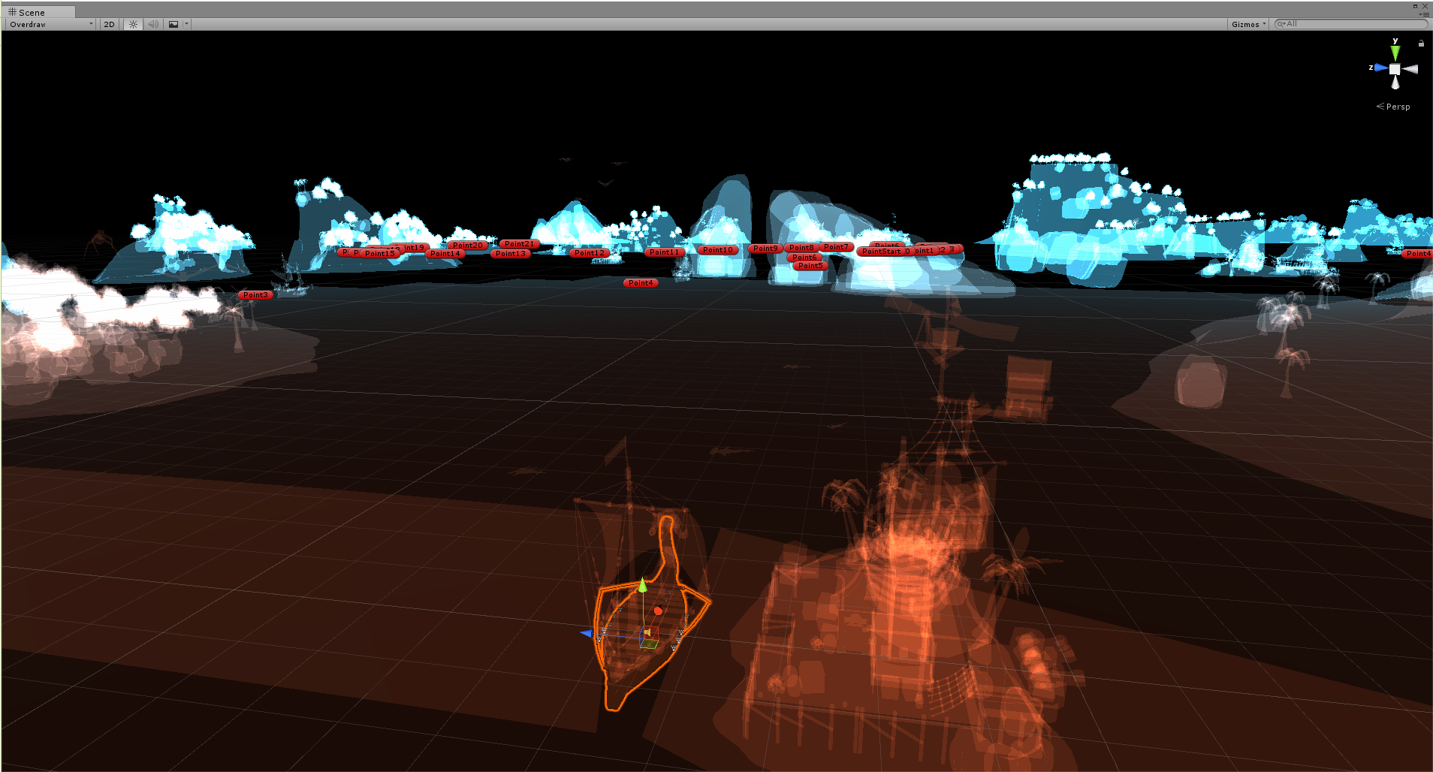Select the Point5 gizmo label

[x=810, y=266]
